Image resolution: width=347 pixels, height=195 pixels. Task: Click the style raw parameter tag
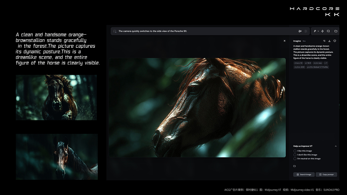318,63
